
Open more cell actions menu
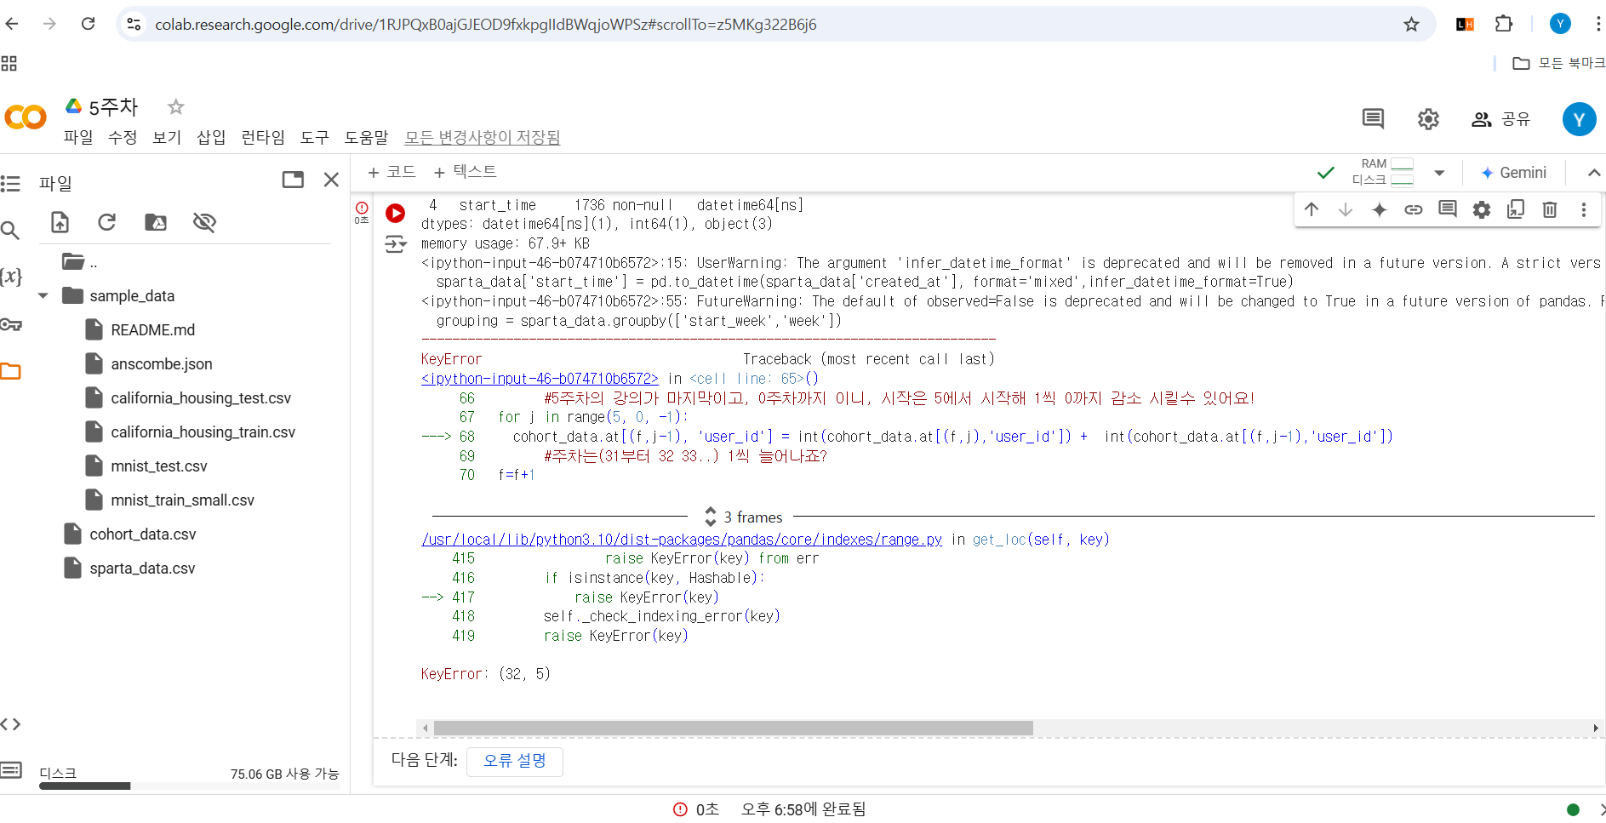pyautogui.click(x=1584, y=209)
